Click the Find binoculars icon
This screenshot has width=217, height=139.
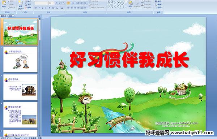(156, 1)
